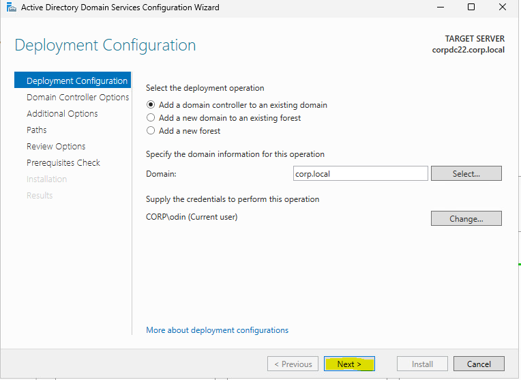Select 'Add a domain controller to existing domain'
This screenshot has height=380, width=521.
(151, 105)
